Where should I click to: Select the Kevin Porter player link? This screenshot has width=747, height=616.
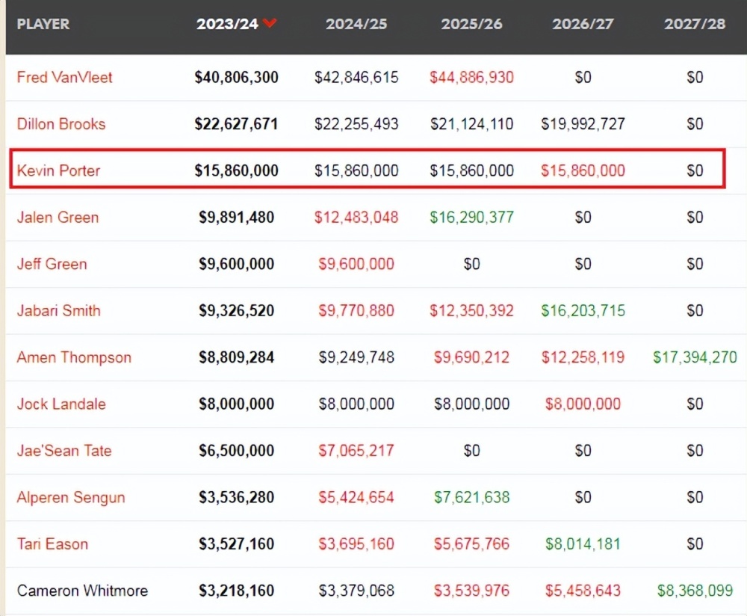click(58, 170)
